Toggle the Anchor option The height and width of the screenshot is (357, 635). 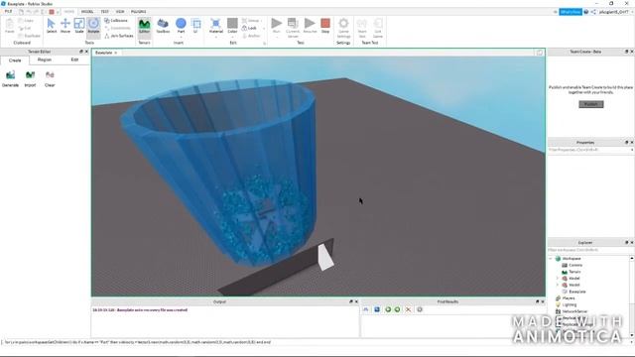click(251, 36)
